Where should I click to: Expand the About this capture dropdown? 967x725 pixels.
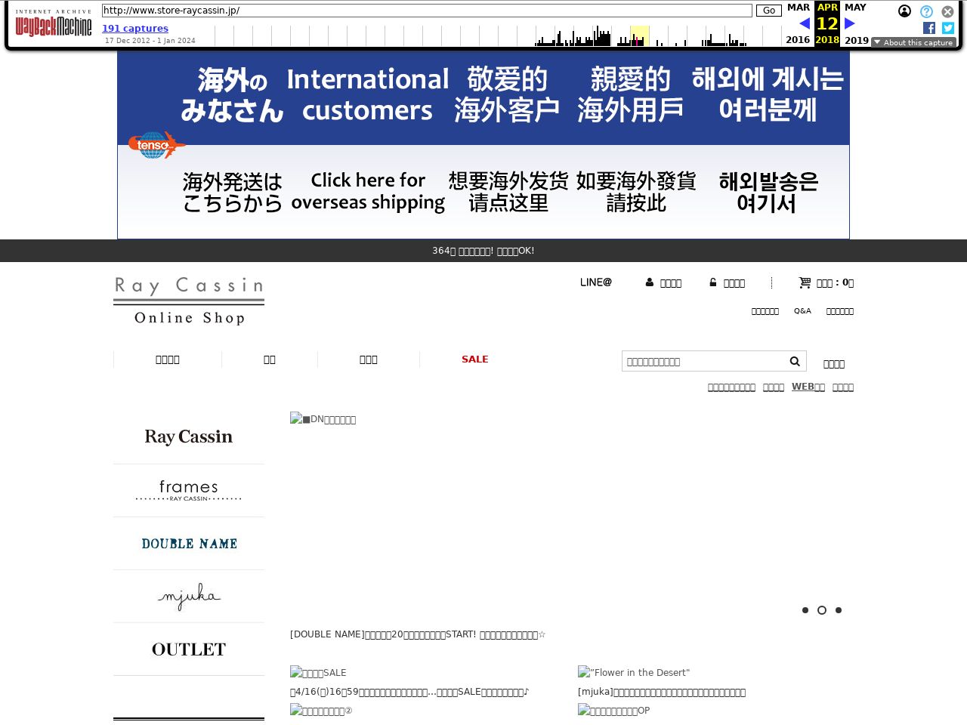(913, 42)
